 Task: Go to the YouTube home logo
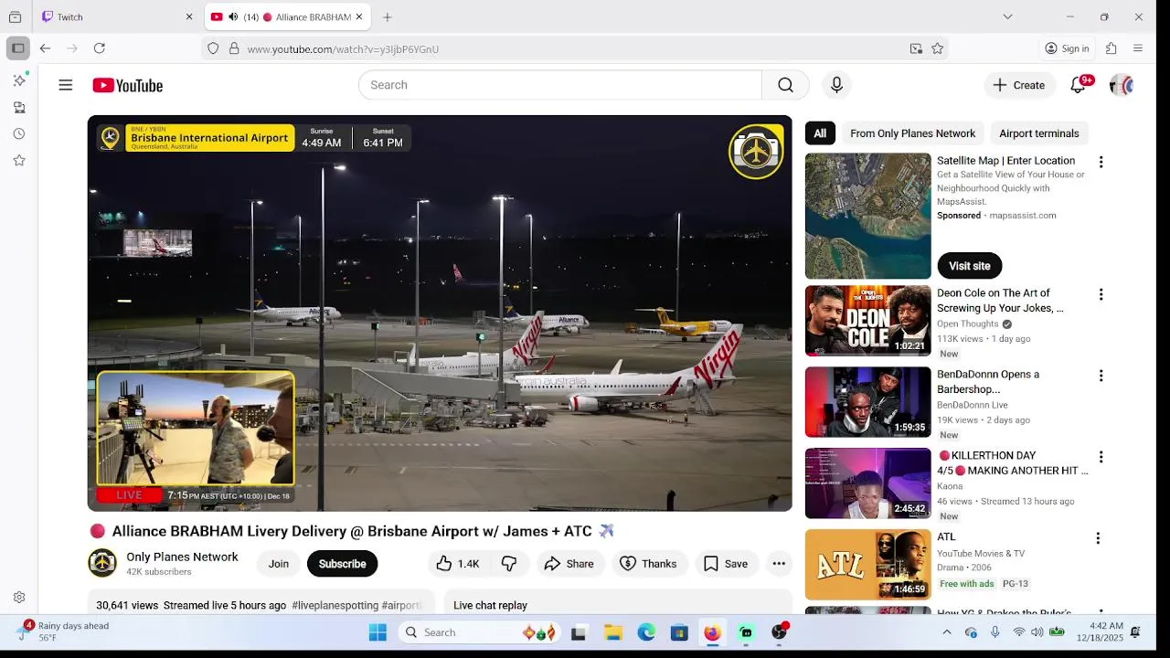(x=128, y=85)
